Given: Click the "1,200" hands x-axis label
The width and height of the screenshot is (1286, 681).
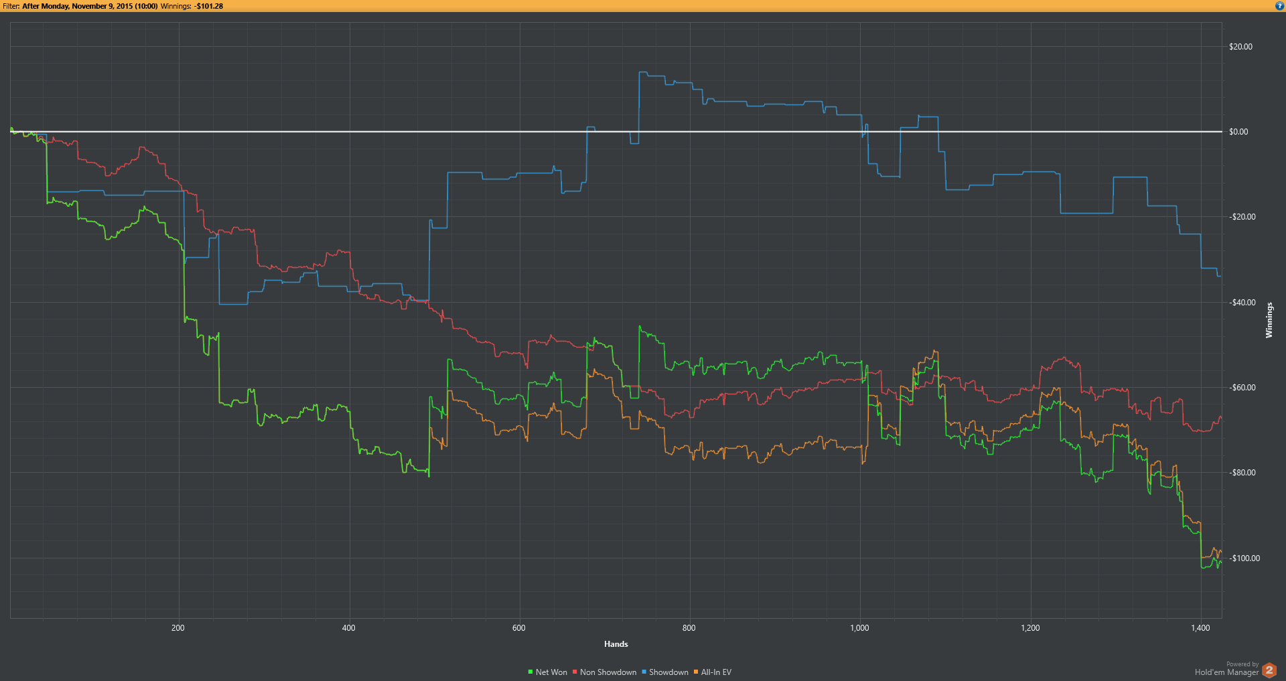Looking at the screenshot, I should [x=1031, y=628].
